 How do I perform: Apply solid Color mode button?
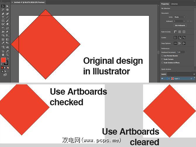coord(2,68)
